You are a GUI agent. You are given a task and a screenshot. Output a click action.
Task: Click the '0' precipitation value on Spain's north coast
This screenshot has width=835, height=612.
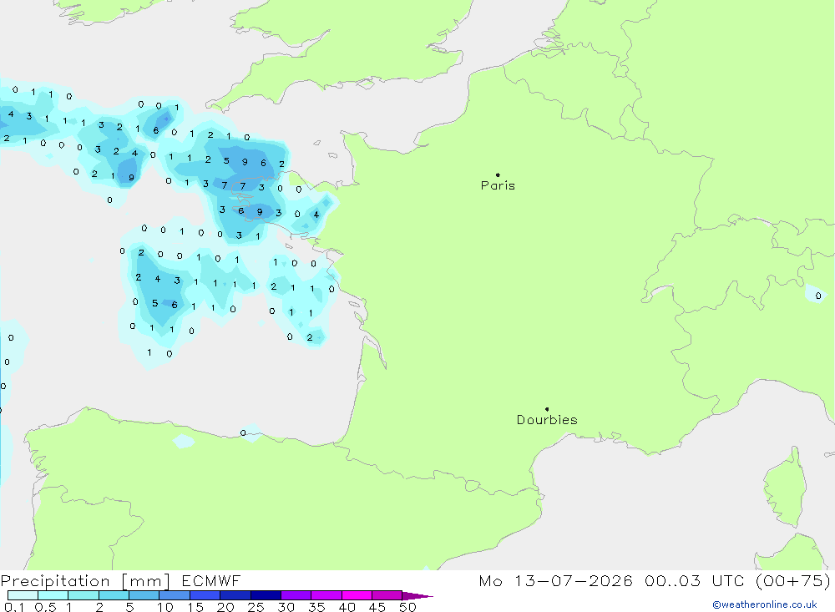(x=243, y=433)
